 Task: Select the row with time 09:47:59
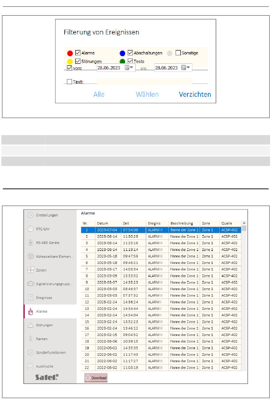click(x=161, y=256)
